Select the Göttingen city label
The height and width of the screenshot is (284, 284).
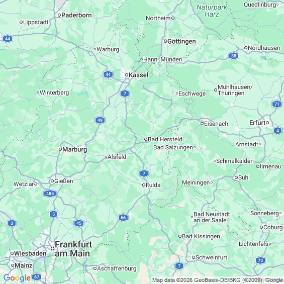[x=181, y=41]
